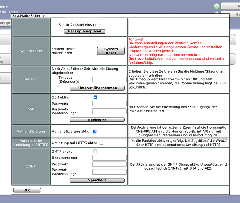The width and height of the screenshot is (240, 203).
Task: Click the System Reset button
Action: click(x=111, y=51)
